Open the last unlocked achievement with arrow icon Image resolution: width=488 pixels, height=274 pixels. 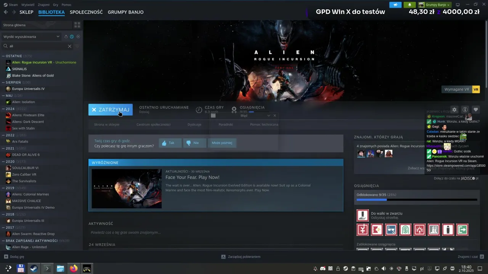[462, 229]
